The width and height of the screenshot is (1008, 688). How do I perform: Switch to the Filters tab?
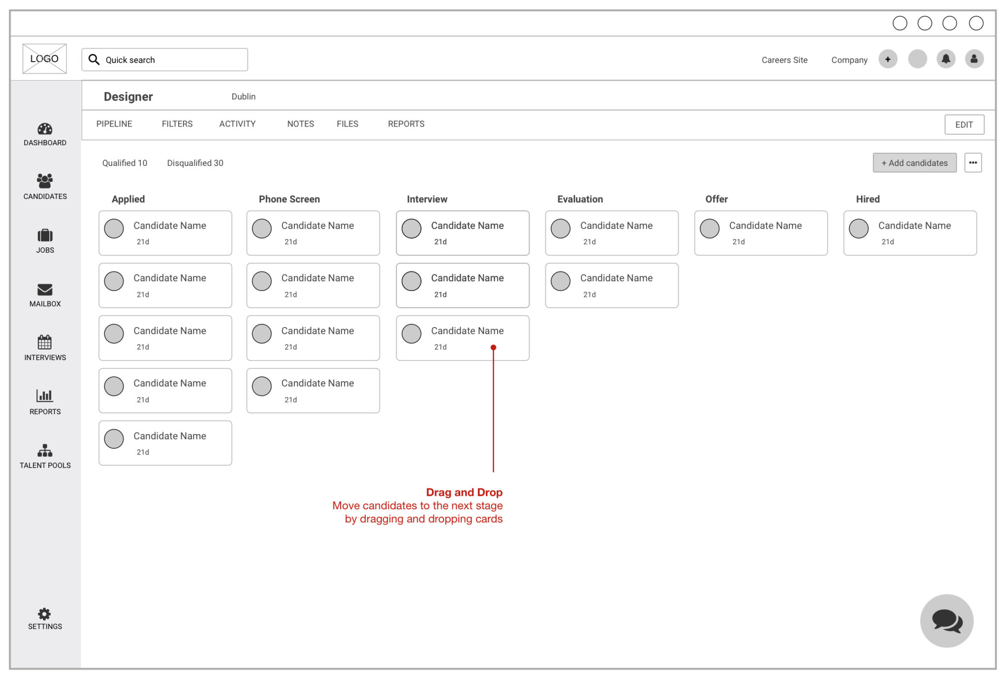click(178, 124)
